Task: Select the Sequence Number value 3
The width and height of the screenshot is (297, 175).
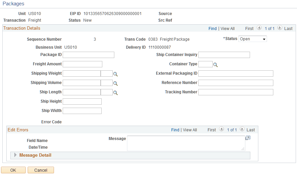Action: pyautogui.click(x=95, y=39)
